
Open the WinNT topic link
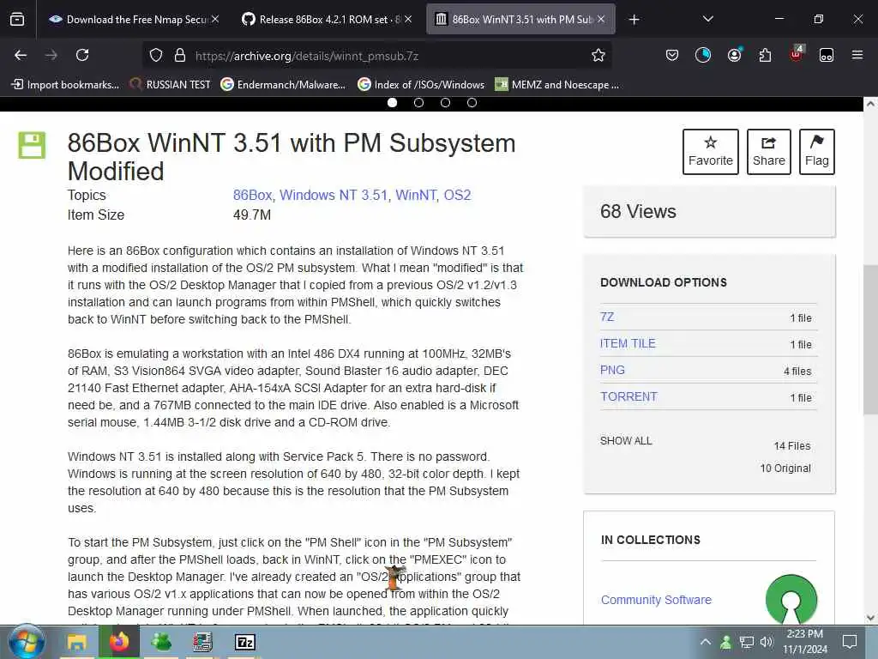coord(416,195)
